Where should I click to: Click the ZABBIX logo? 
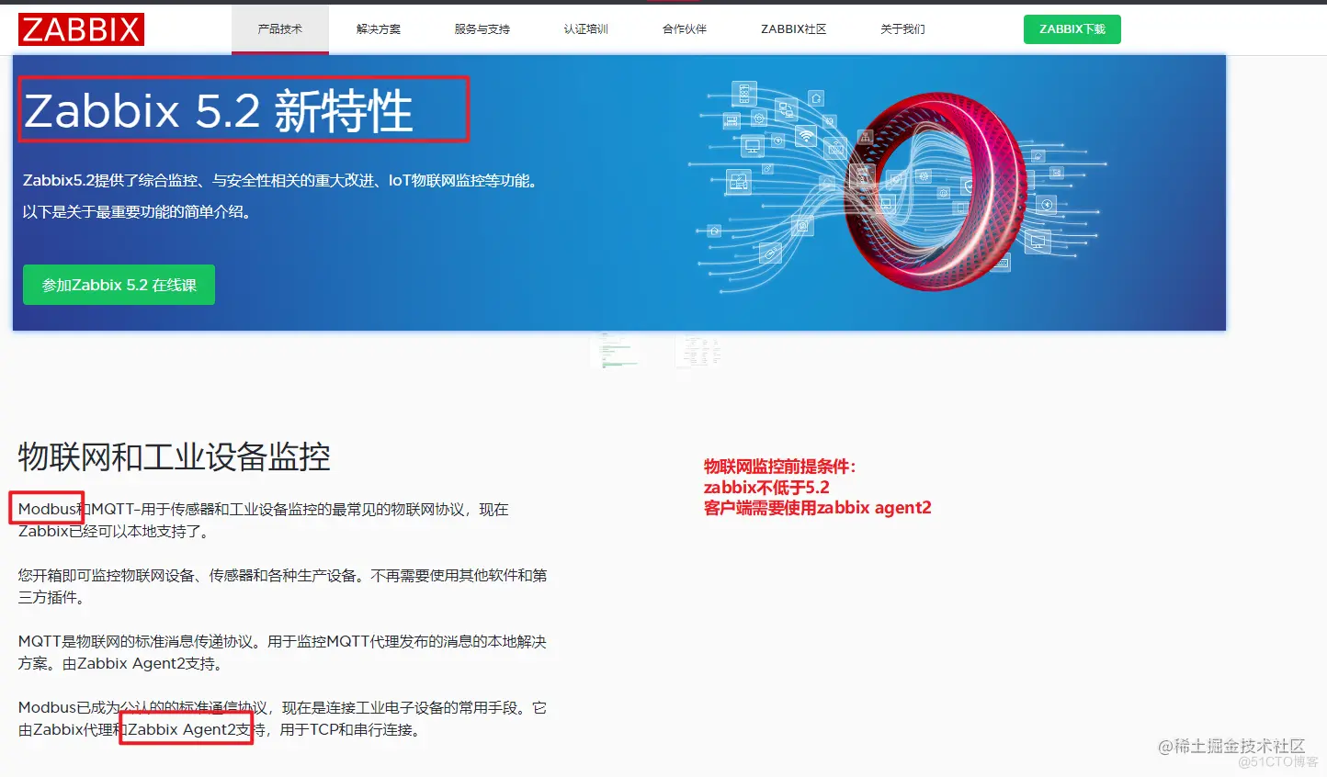[81, 29]
